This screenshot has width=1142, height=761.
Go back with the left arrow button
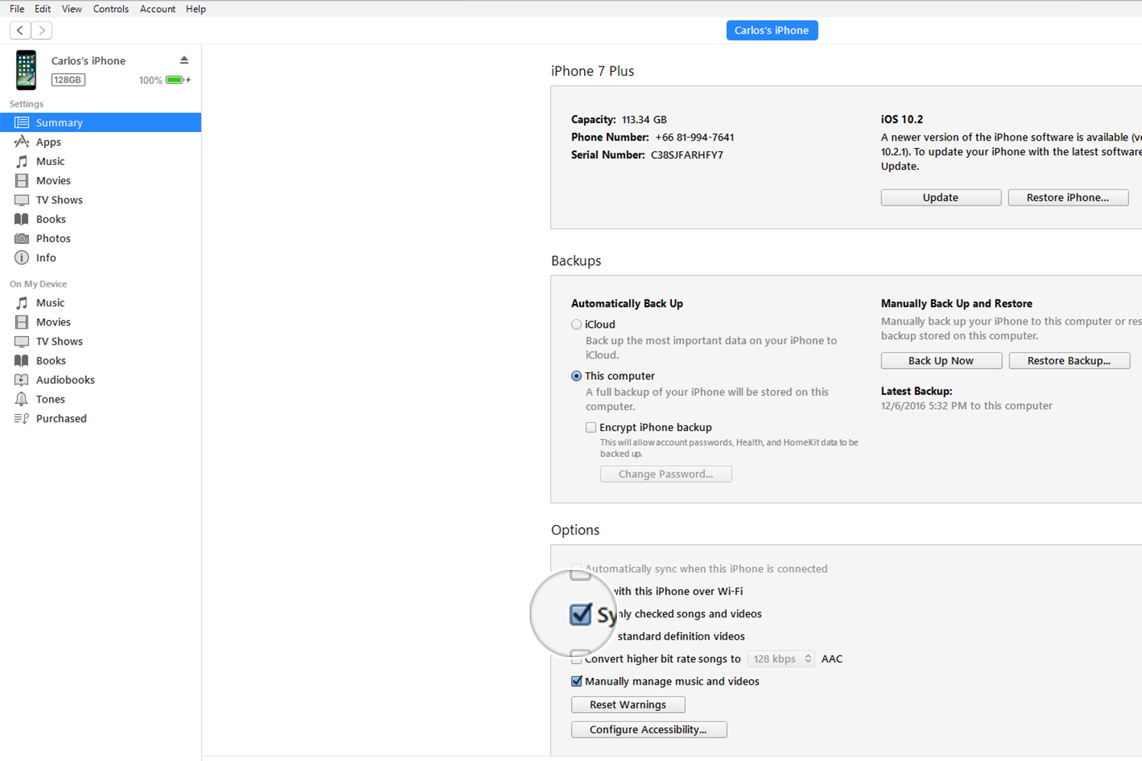tap(21, 31)
